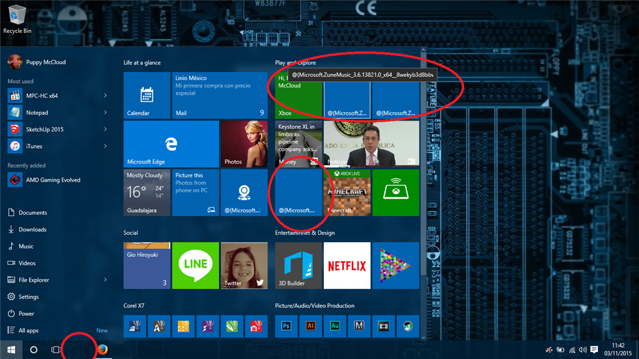Launch the grey Corel tile with letter A

click(x=159, y=327)
